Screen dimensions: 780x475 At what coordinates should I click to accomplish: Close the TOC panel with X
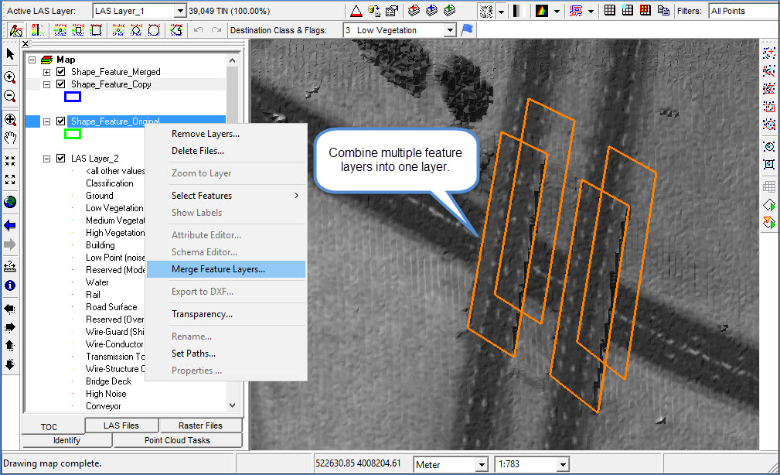(26, 44)
